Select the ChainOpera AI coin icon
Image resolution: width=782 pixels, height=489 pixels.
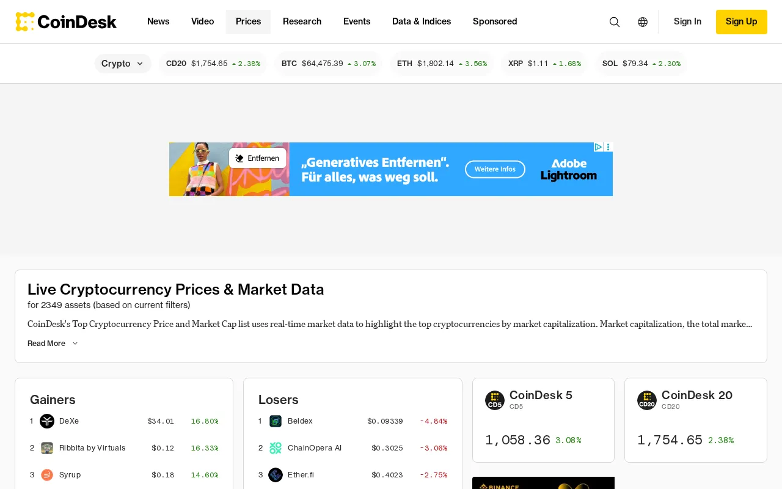tap(276, 448)
